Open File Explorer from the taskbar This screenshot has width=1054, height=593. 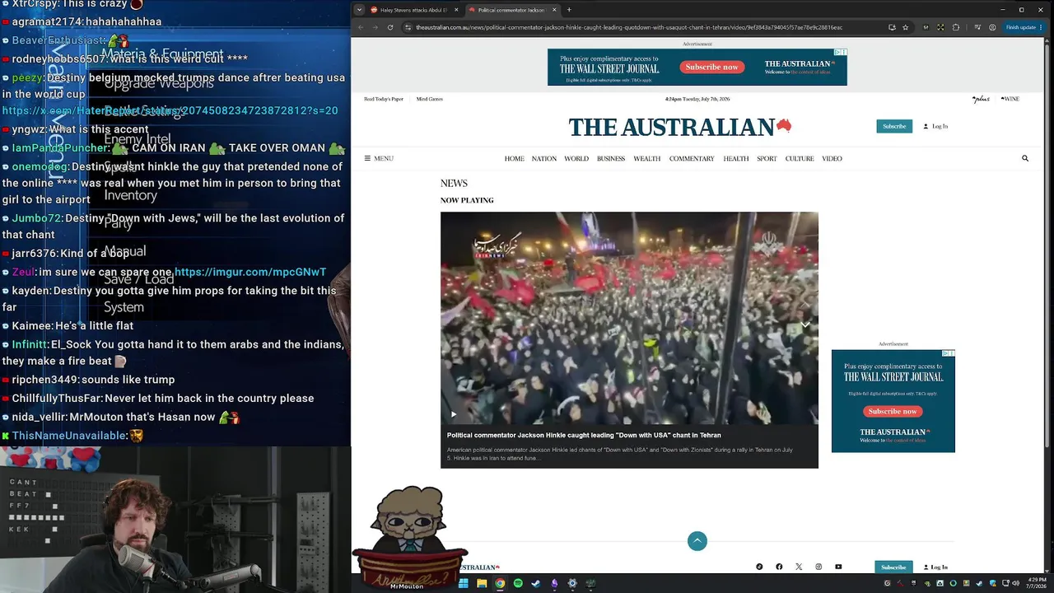(482, 583)
